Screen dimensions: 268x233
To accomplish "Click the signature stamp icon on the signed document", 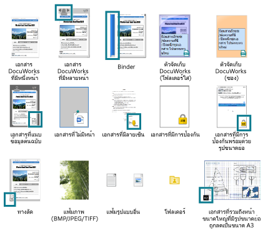I will (133, 122).
